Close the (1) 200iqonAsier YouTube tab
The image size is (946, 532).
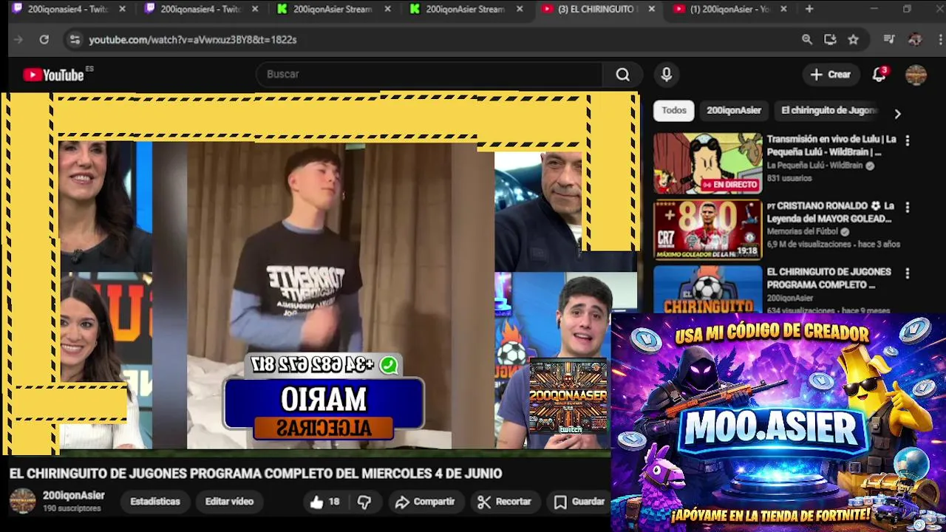coord(783,10)
